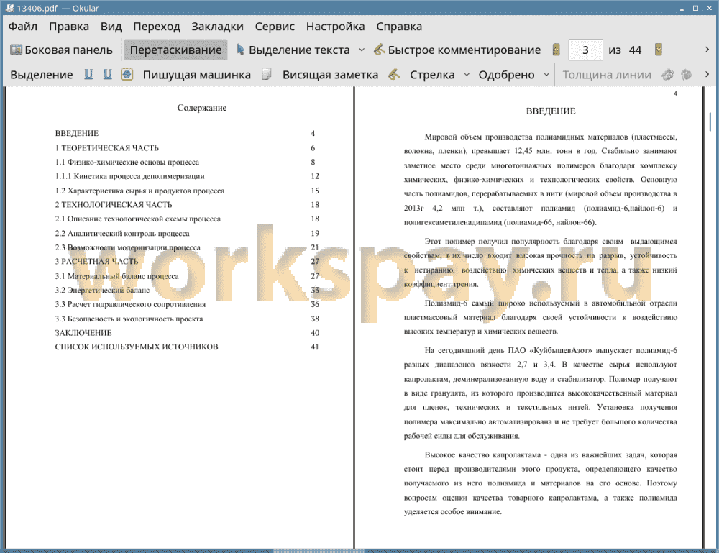This screenshot has width=719, height=553.
Task: Activate the Висящая заметка pop-up note tool
Action: 330,75
